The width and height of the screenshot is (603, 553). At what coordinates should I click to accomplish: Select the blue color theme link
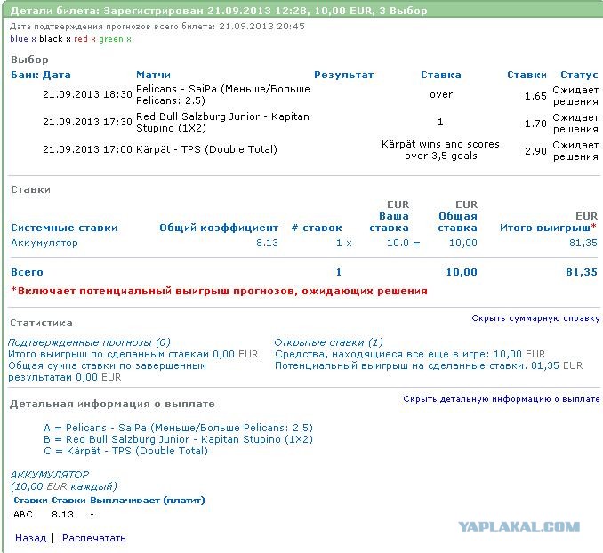pyautogui.click(x=19, y=39)
